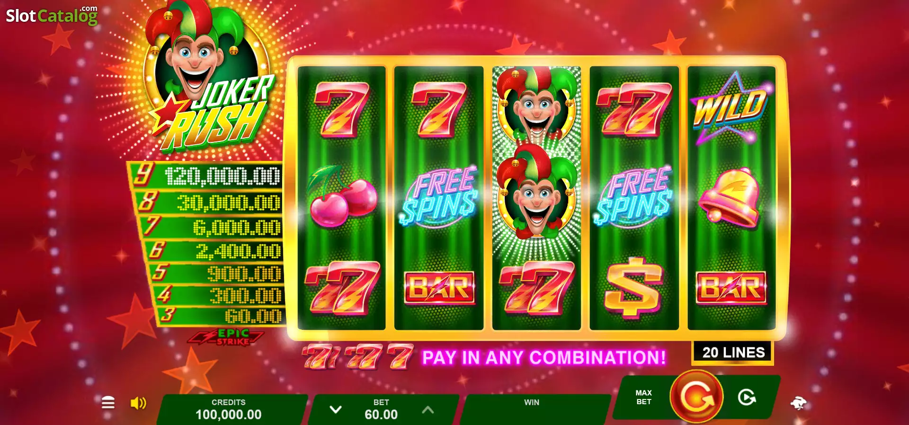This screenshot has width=909, height=425.
Task: Click the Epic Strike logo
Action: (x=226, y=337)
